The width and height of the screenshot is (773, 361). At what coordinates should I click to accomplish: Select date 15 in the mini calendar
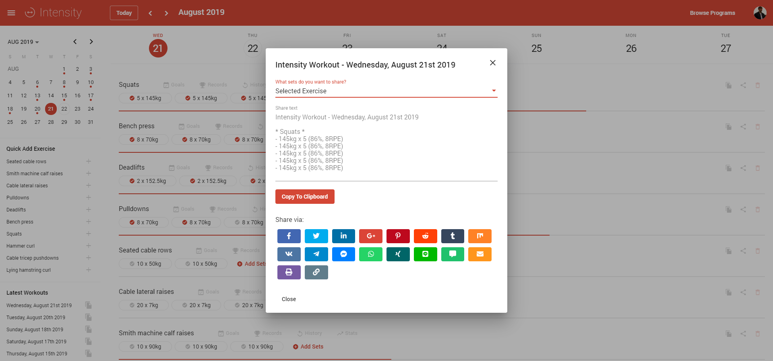coord(64,96)
